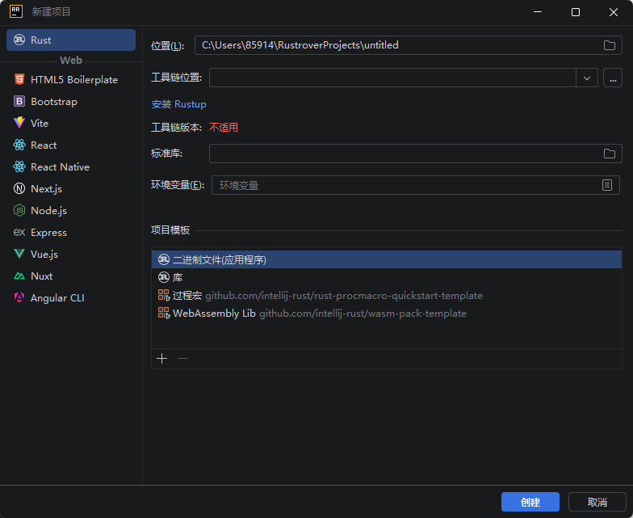633x518 pixels.
Task: Select the proc macro template
Action: [x=386, y=296]
